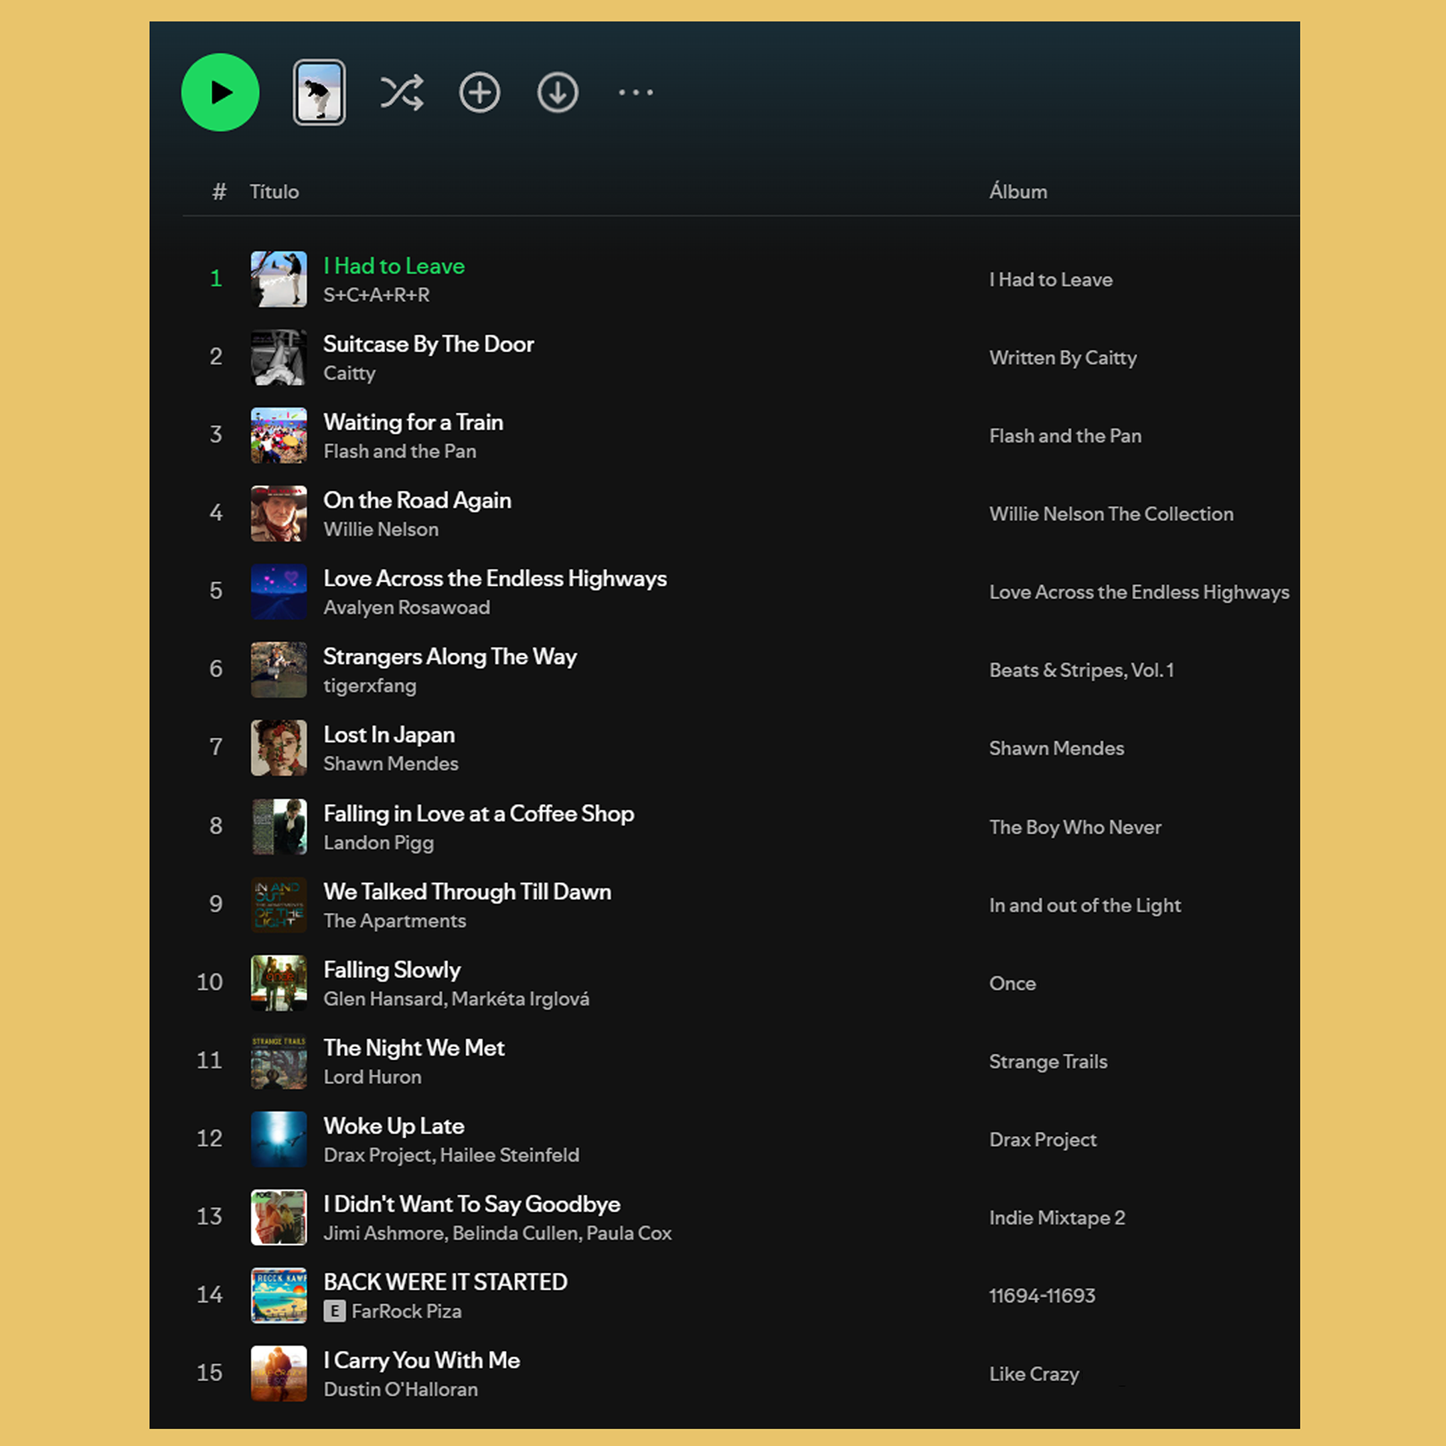The image size is (1446, 1446).
Task: Open album Willie Nelson The Collection
Action: coord(1111,514)
